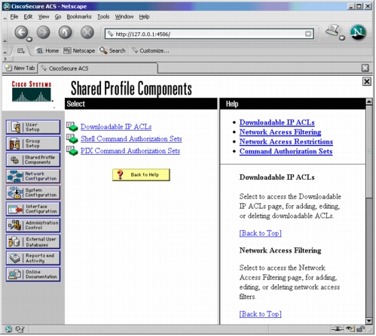The height and width of the screenshot is (336, 376).
Task: View Reports and Activity
Action: 33,259
